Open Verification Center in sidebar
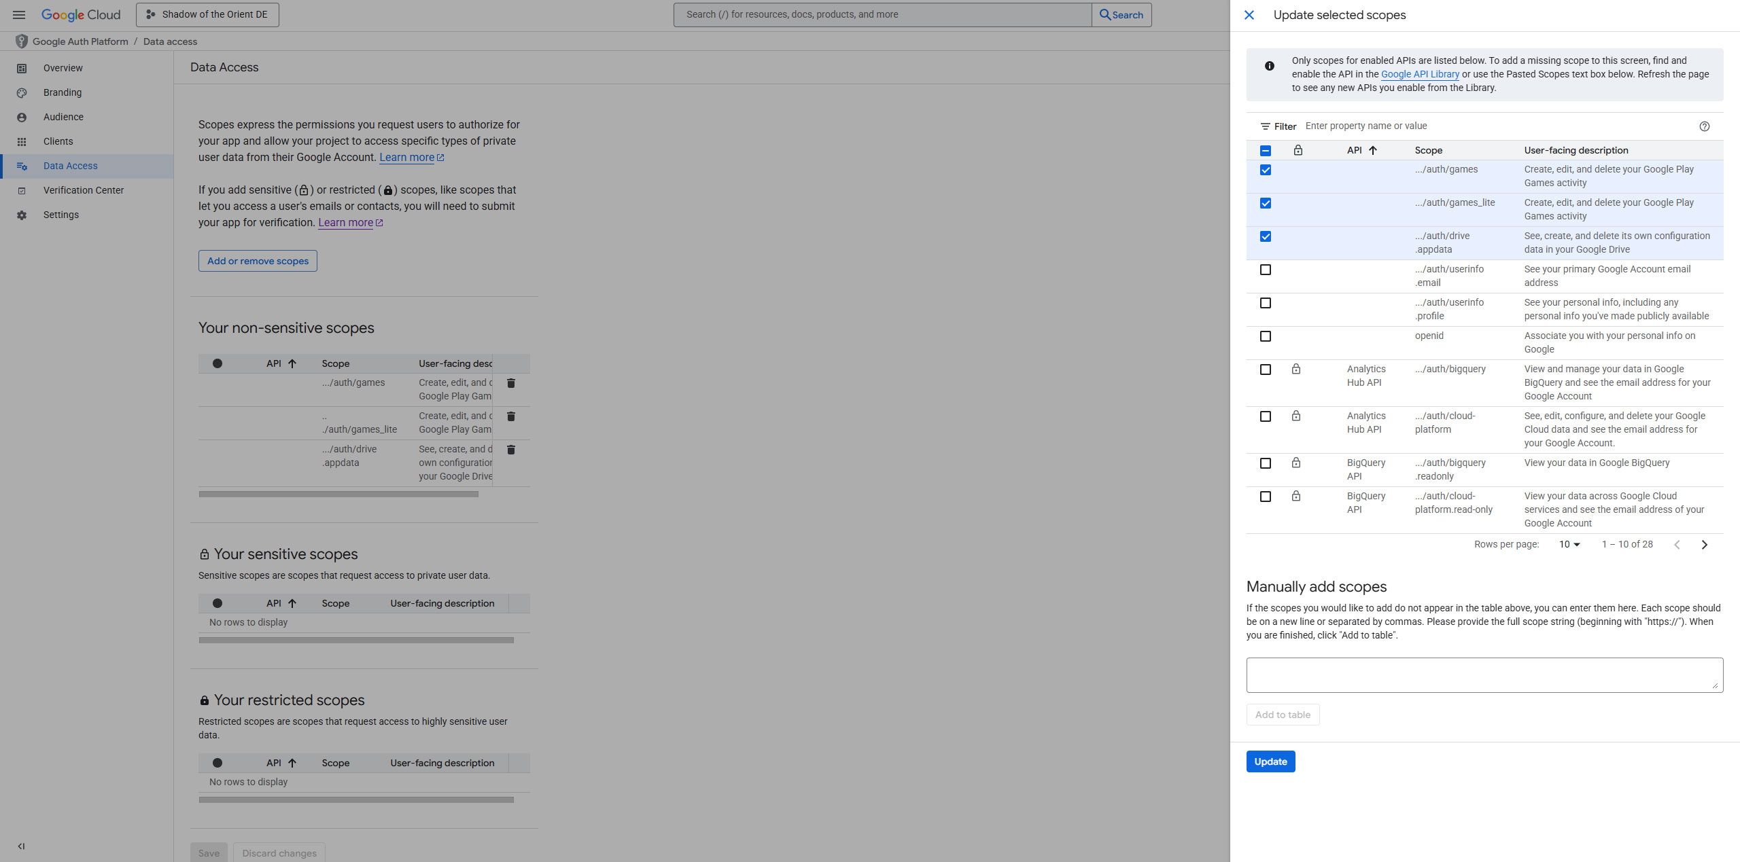This screenshot has width=1740, height=862. click(83, 190)
